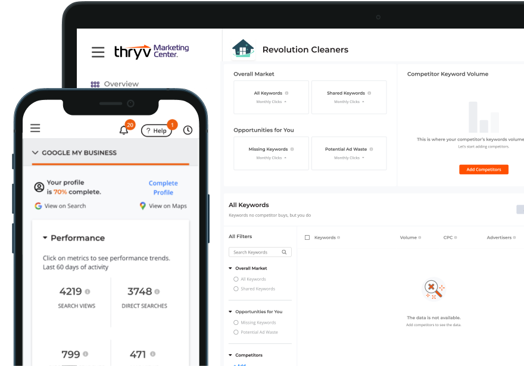Click the clock history icon on phone

coord(188,130)
